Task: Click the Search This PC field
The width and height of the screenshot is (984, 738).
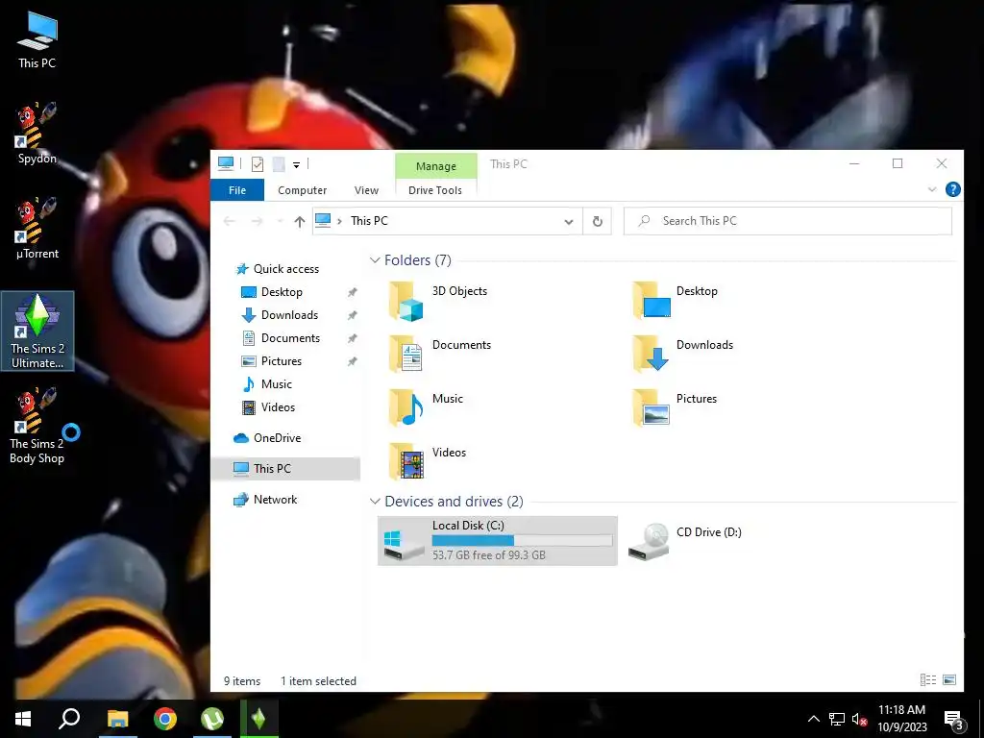Action: (788, 221)
